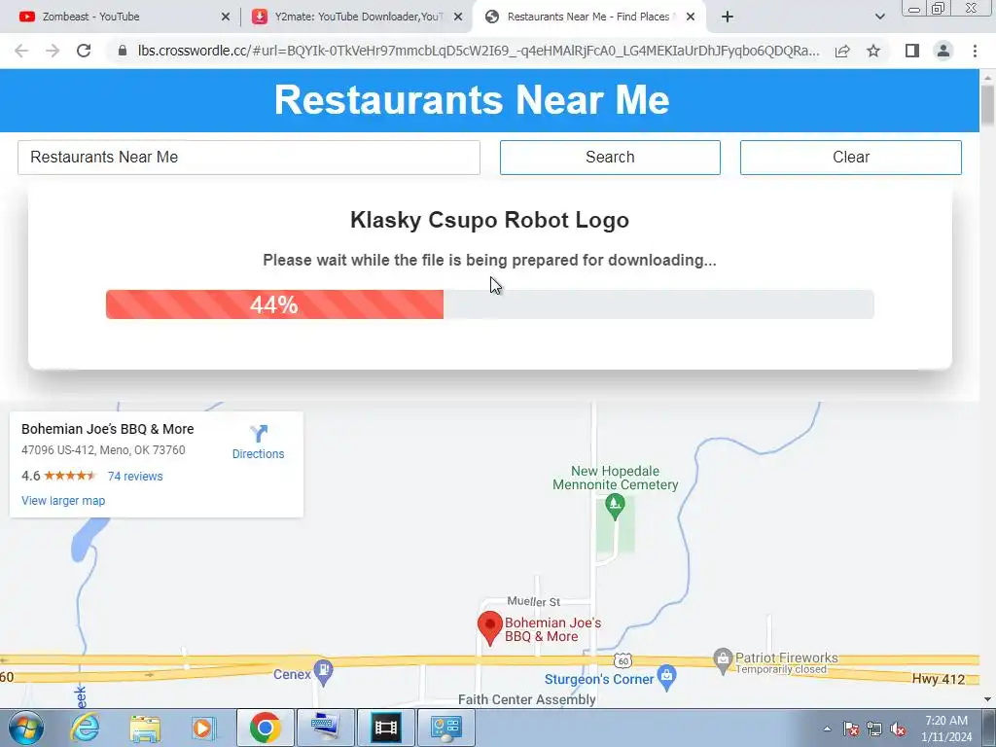The image size is (996, 747).
Task: Click Bohemian Joe's BBQ & More title
Action: coord(107,429)
